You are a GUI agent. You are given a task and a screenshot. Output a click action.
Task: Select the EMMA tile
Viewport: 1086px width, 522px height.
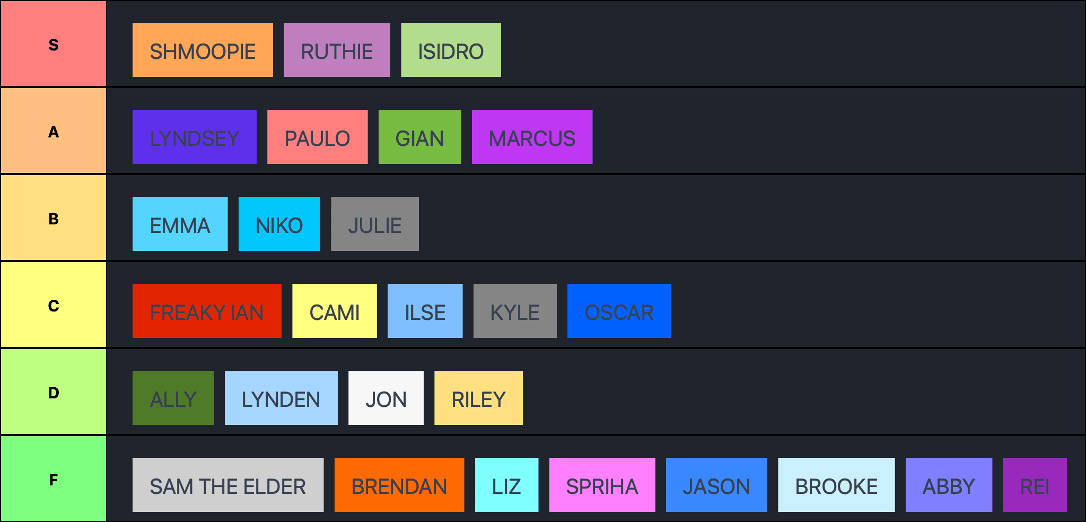tap(180, 224)
